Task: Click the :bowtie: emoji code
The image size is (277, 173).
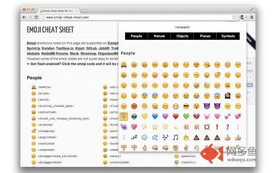Action: click(x=45, y=87)
